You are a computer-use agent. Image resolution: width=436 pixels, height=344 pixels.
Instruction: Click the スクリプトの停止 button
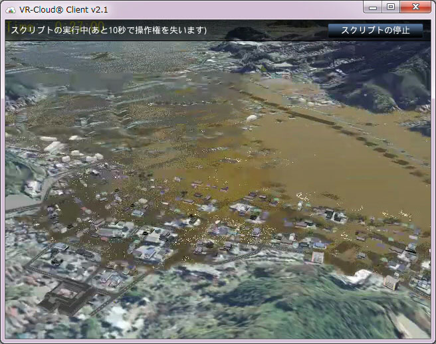coord(376,31)
